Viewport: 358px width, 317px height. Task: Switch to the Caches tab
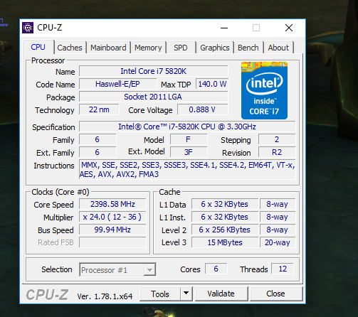click(x=70, y=48)
